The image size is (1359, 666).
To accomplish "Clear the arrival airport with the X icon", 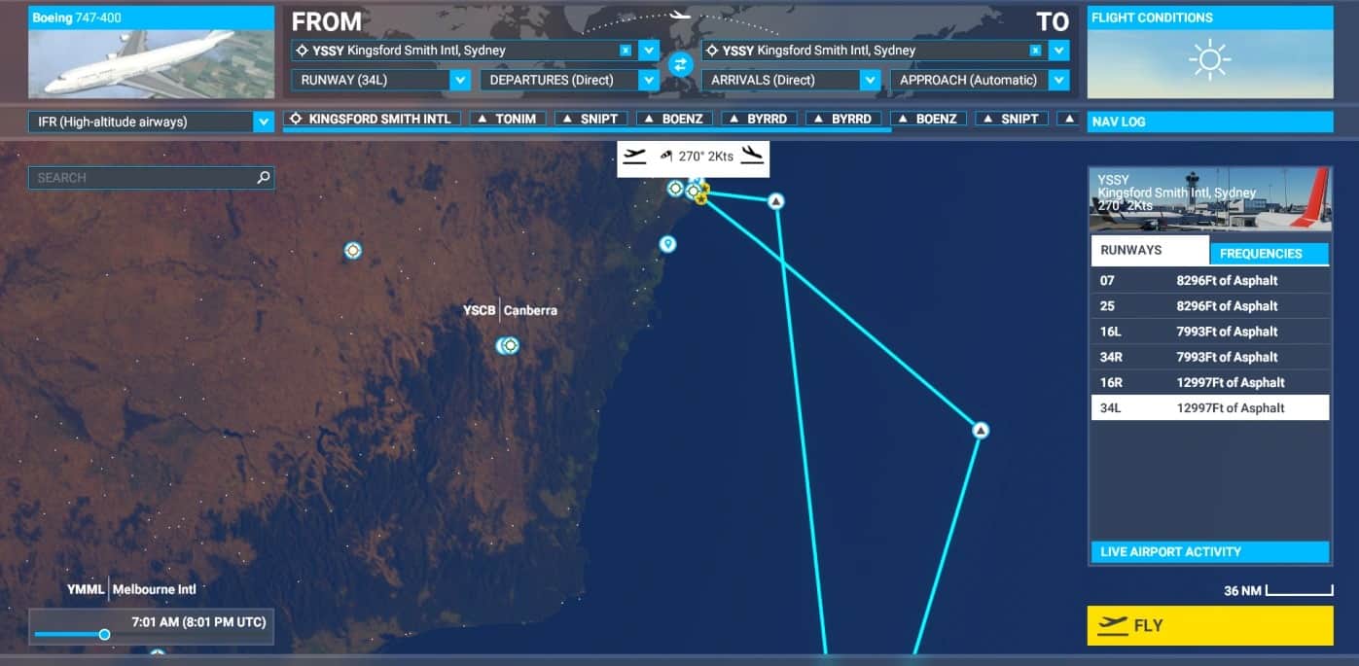I will pyautogui.click(x=1035, y=51).
